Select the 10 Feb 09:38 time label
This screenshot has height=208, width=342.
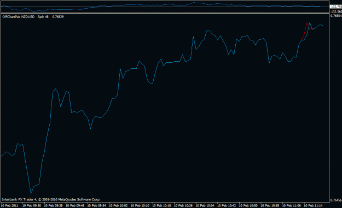pyautogui.click(x=53, y=205)
